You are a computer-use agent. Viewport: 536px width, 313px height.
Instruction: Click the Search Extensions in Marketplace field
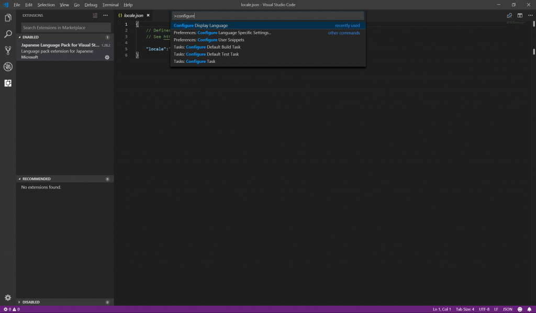pyautogui.click(x=64, y=27)
